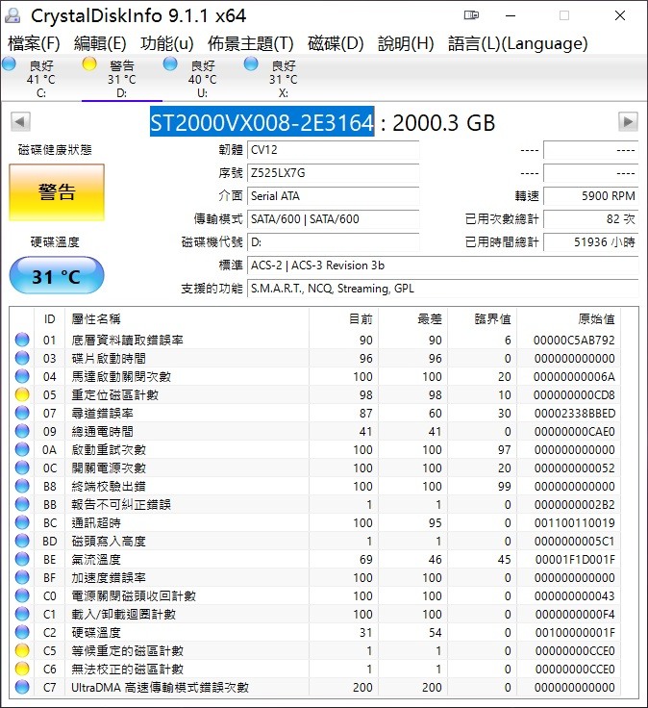
Task: Click status icon of attribute 09 總通電時間
Action: click(22, 431)
